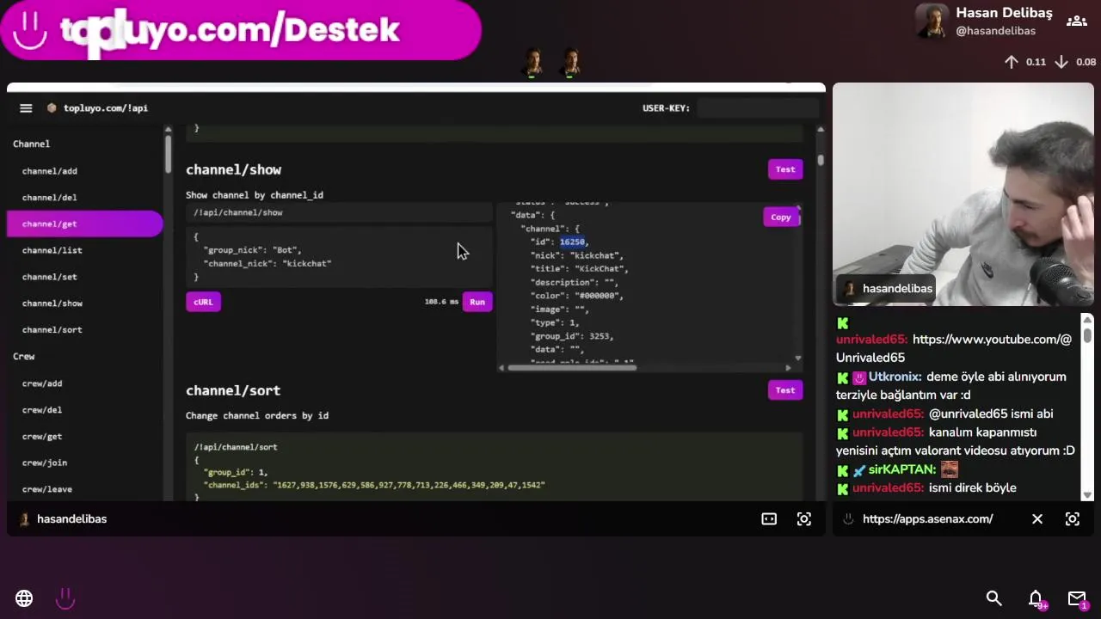Viewport: 1101px width, 619px height.
Task: Open search with the magnifier icon
Action: [993, 598]
